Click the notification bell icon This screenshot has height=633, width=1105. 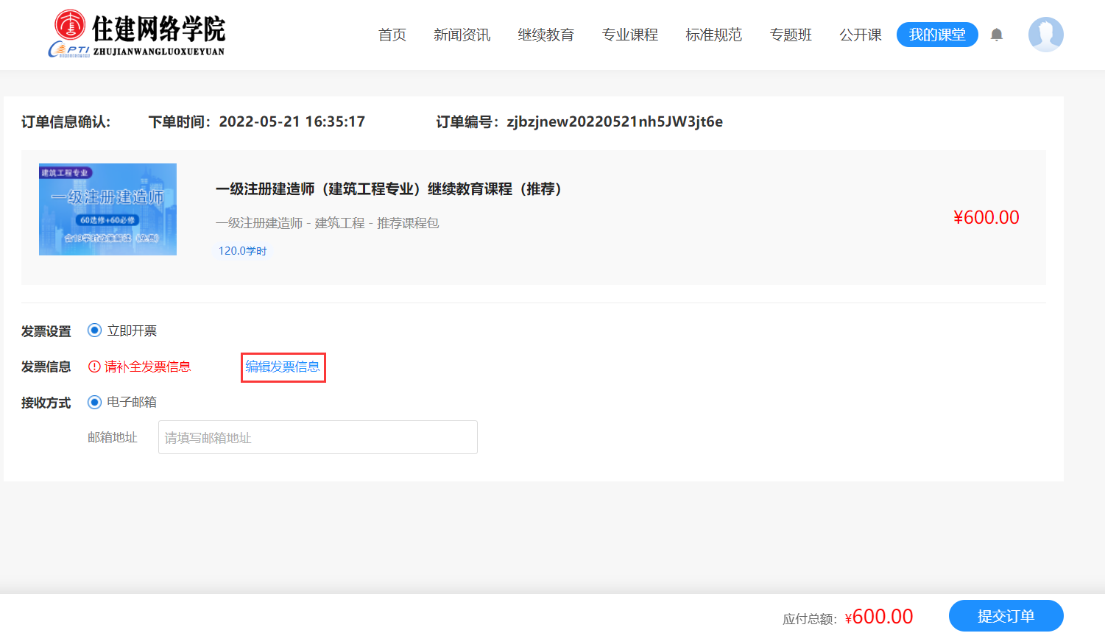(997, 35)
